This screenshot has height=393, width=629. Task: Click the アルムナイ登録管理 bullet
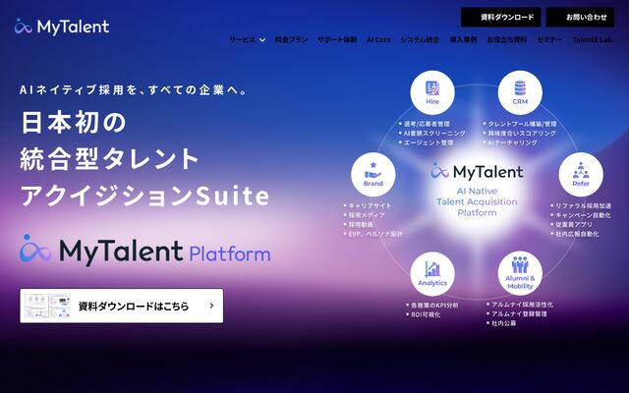coord(519,313)
